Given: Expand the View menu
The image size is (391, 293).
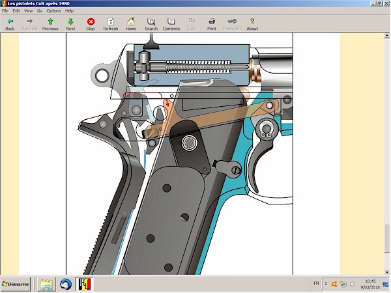Looking at the screenshot, I should click(x=28, y=11).
